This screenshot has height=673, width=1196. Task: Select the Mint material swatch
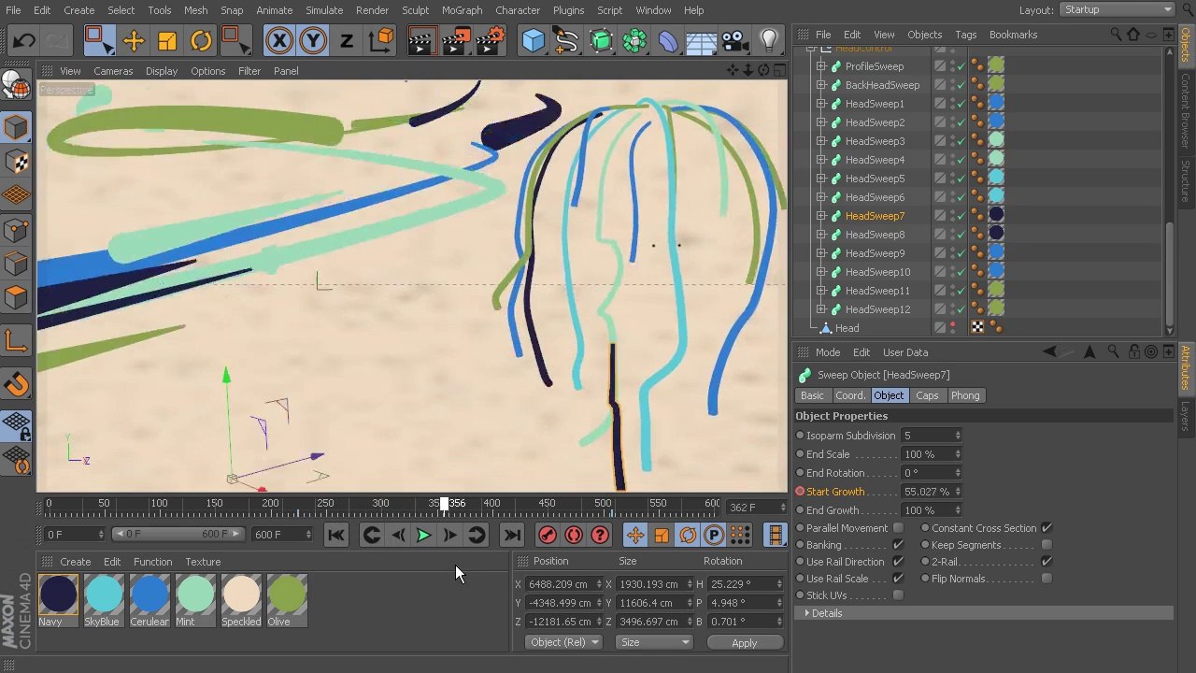(195, 595)
